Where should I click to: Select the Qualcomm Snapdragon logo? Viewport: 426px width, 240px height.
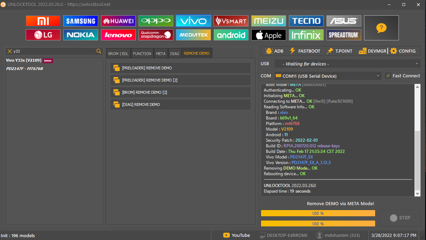pyautogui.click(x=156, y=35)
